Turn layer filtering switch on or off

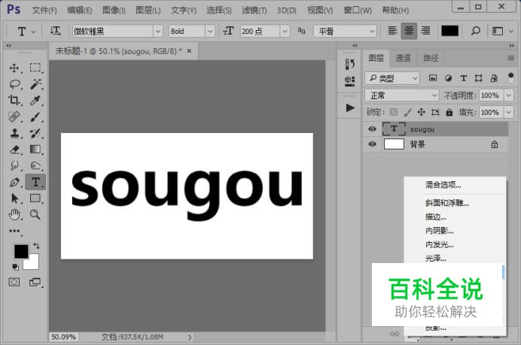coord(511,78)
